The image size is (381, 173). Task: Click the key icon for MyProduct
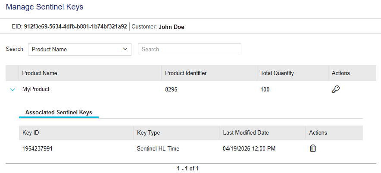[x=336, y=89]
